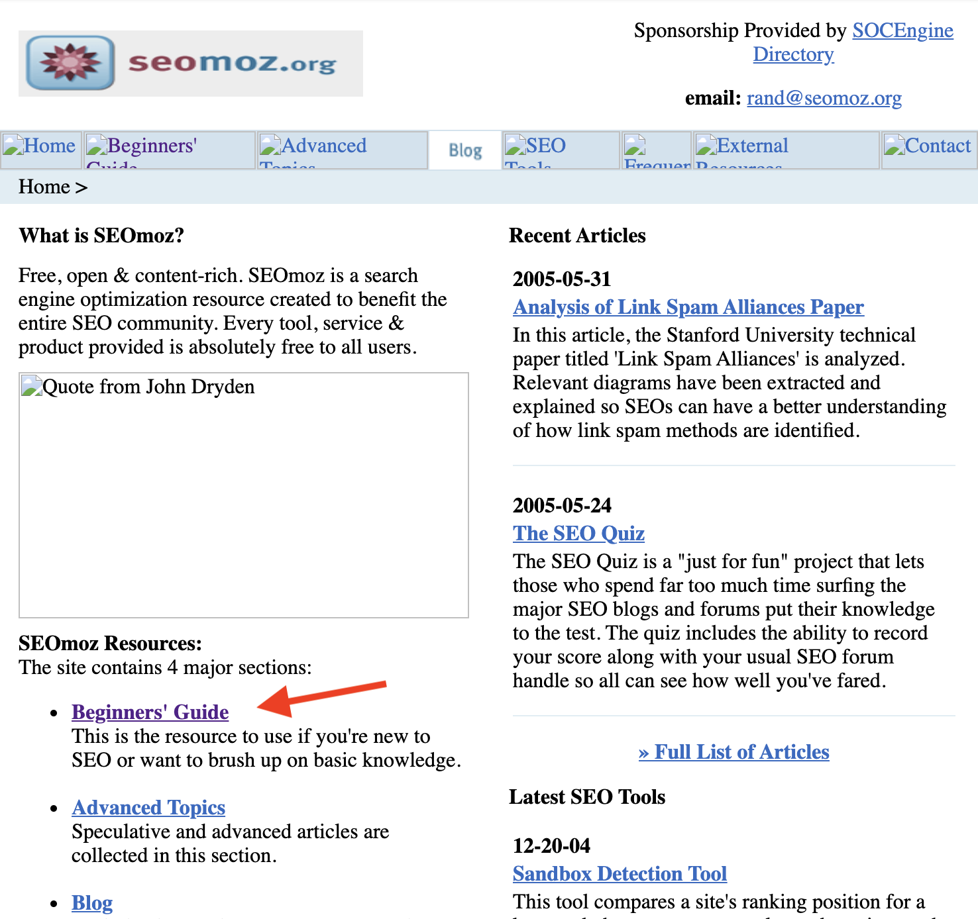
Task: Open the Beginners' Guide navigation tab
Action: tap(170, 150)
